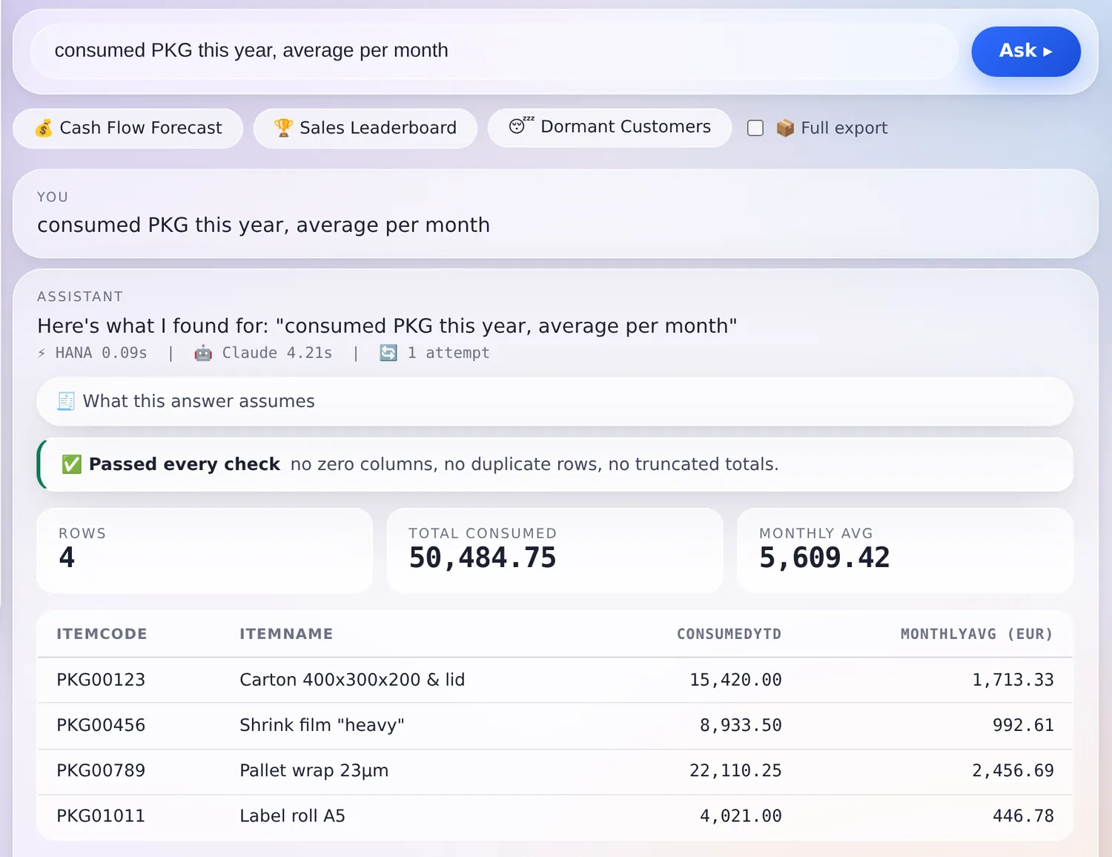Click the receipt icon beside assumptions
Image resolution: width=1112 pixels, height=857 pixels.
pyautogui.click(x=66, y=401)
